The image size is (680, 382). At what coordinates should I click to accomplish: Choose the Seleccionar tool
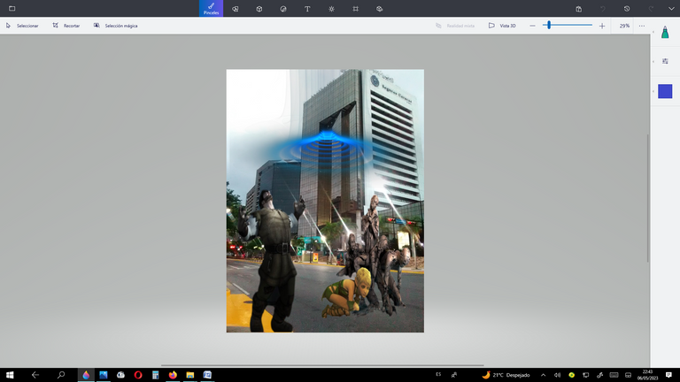tap(22, 26)
